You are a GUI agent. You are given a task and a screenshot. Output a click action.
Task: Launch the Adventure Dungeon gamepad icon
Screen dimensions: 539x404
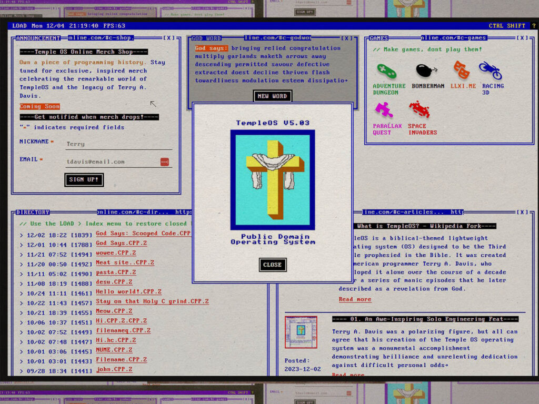386,71
